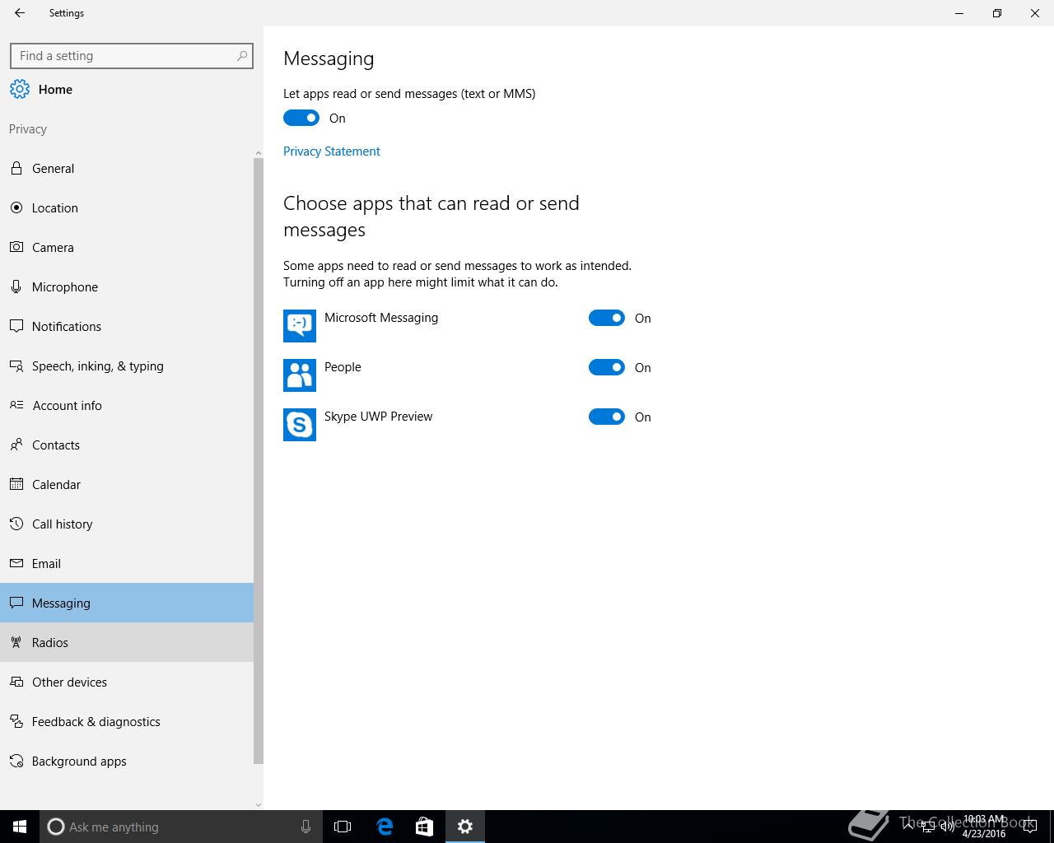Image resolution: width=1054 pixels, height=843 pixels.
Task: Open Radios privacy settings
Action: point(127,642)
